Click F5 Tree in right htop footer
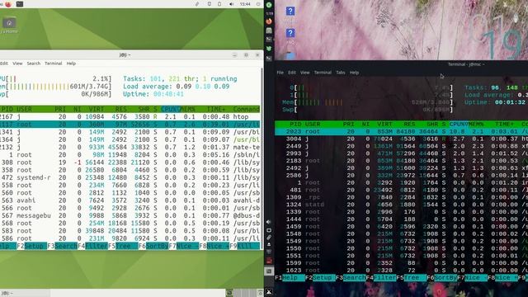The width and height of the screenshot is (528, 297). [412, 278]
